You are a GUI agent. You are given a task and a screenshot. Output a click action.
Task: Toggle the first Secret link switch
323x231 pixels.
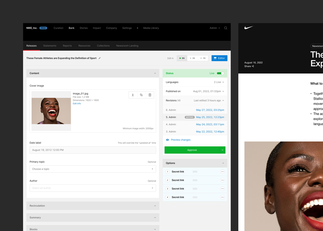(195, 172)
